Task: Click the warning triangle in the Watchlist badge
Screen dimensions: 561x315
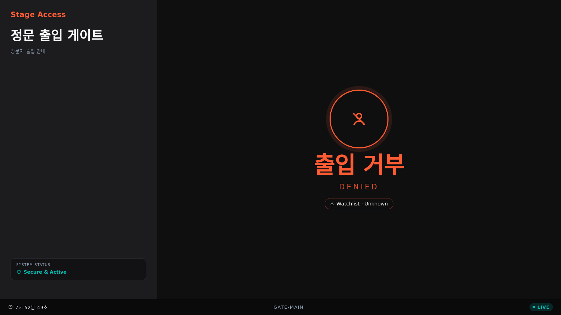Action: 332,204
